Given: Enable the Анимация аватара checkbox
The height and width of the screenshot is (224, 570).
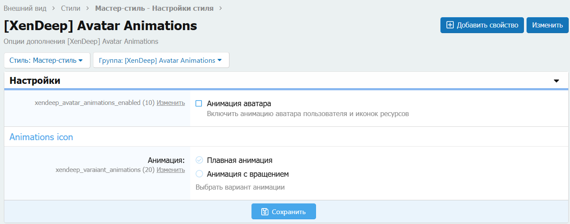Looking at the screenshot, I should tap(199, 104).
